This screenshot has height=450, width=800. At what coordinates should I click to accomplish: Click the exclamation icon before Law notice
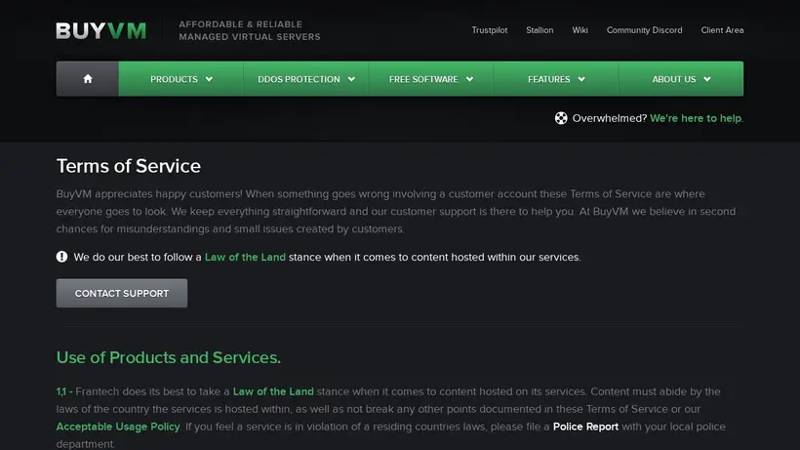61,257
